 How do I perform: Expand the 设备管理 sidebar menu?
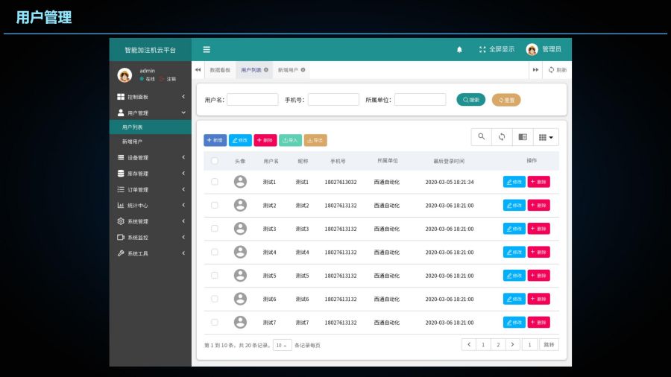(151, 157)
